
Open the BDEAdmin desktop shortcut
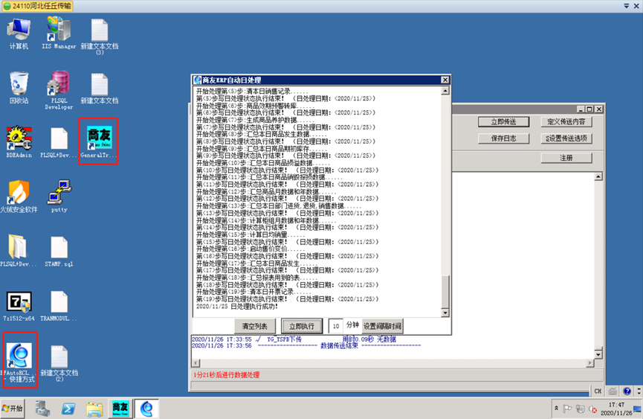pyautogui.click(x=19, y=142)
